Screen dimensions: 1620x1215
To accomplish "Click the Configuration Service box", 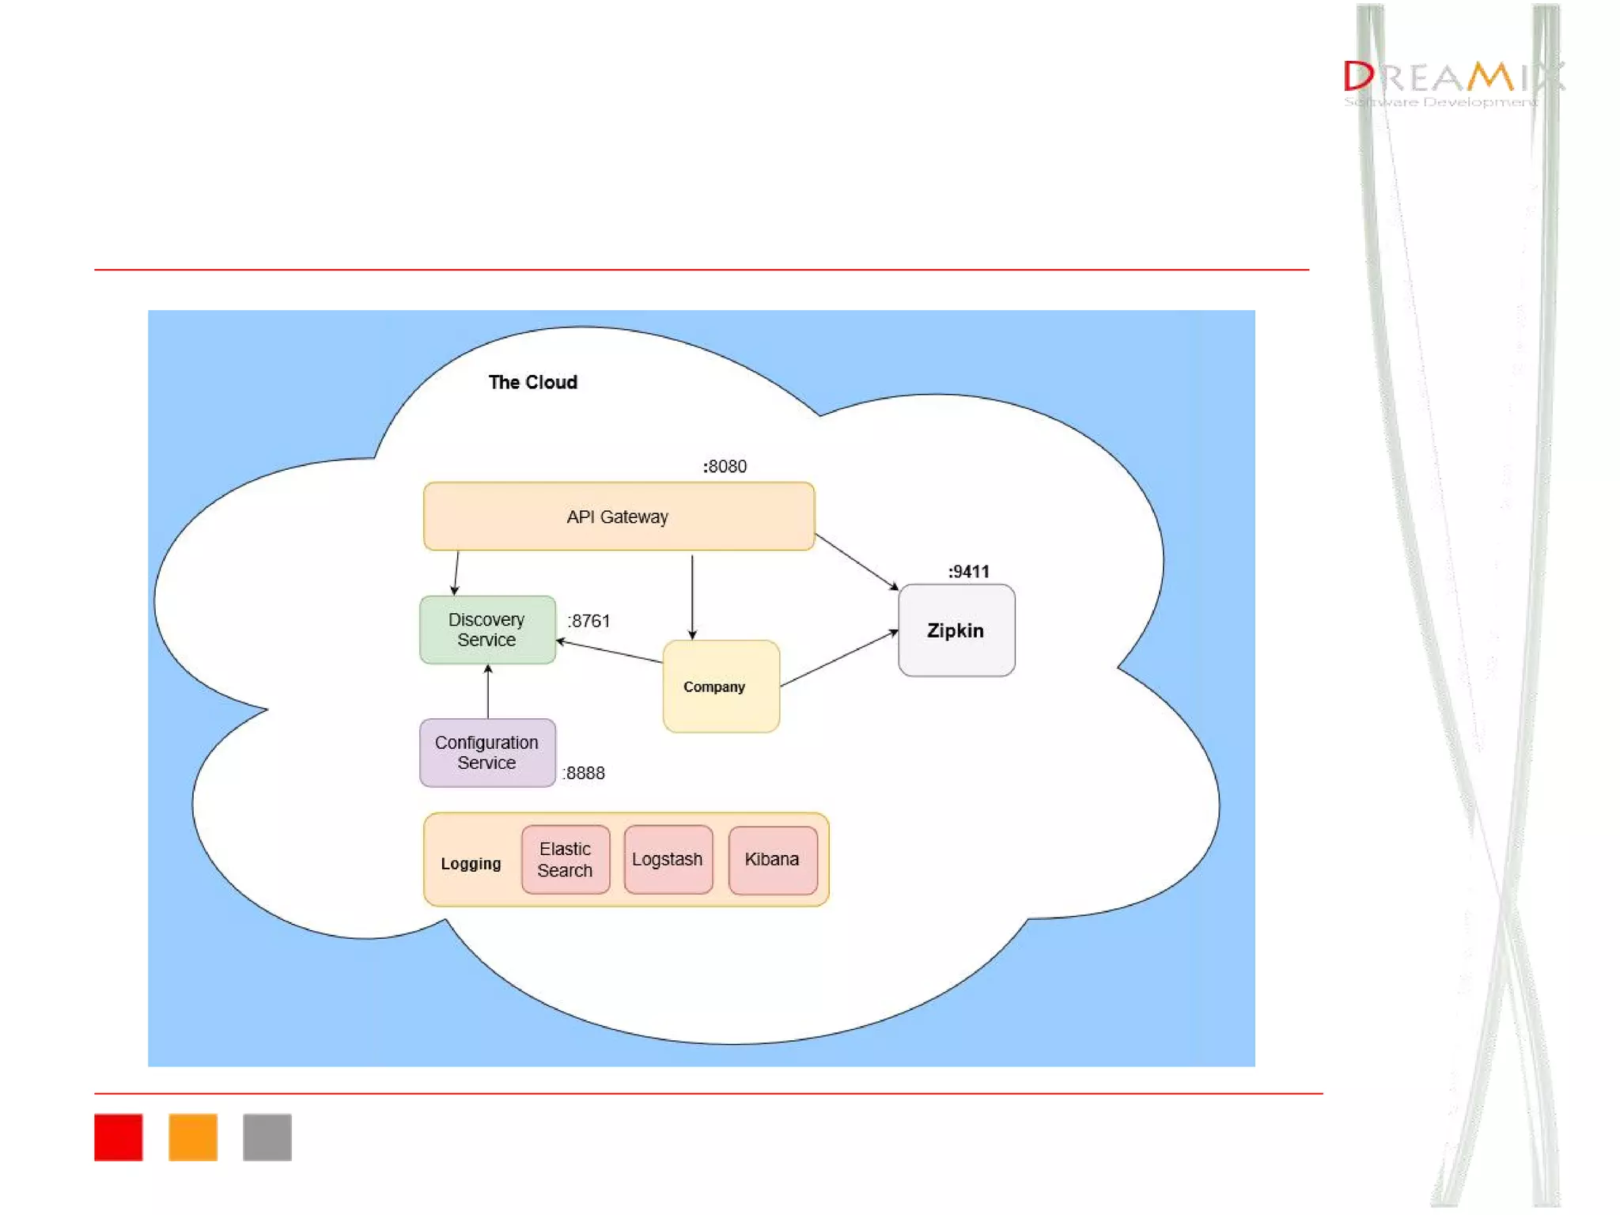I will pos(487,752).
